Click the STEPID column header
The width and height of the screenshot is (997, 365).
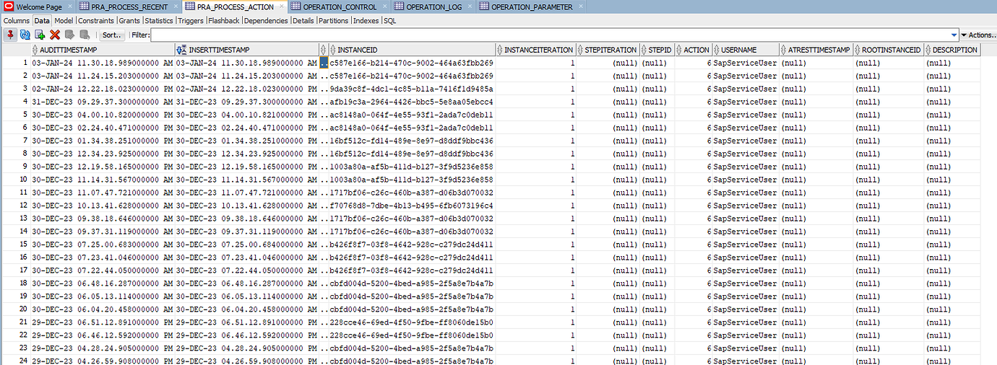coord(657,50)
